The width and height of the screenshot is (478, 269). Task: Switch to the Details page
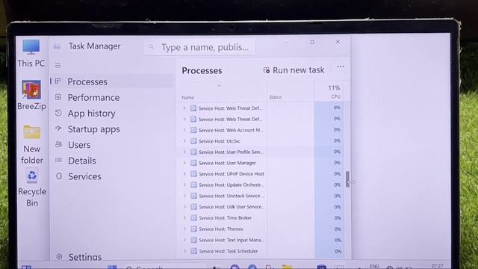coord(111,161)
